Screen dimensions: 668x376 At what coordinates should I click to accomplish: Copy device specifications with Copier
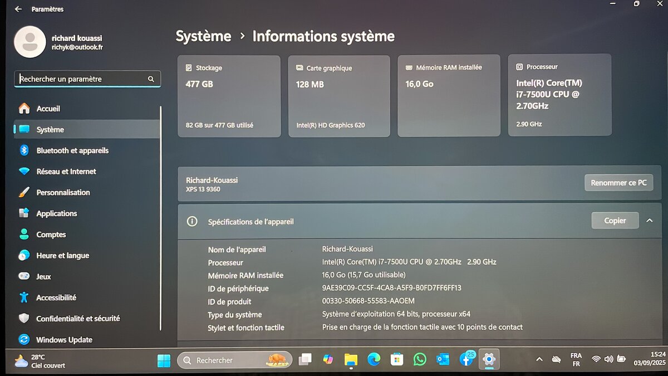(615, 220)
